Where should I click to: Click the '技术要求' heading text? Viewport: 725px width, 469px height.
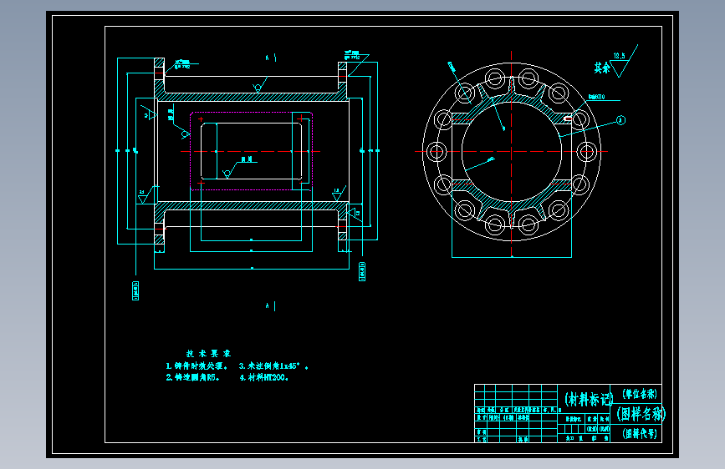[208, 354]
